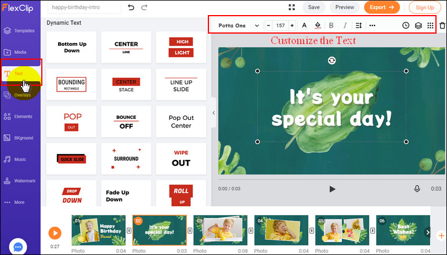Select scene 06 Best Wishes thumbnail

403,230
